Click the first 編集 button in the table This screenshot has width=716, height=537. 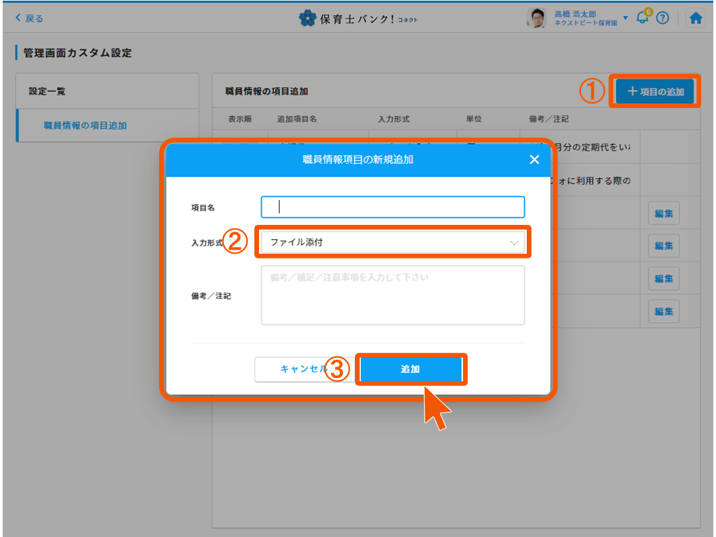664,213
